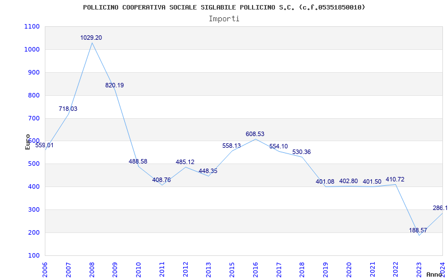
Task: Click the 2022 x-axis year label
Action: coord(396,269)
